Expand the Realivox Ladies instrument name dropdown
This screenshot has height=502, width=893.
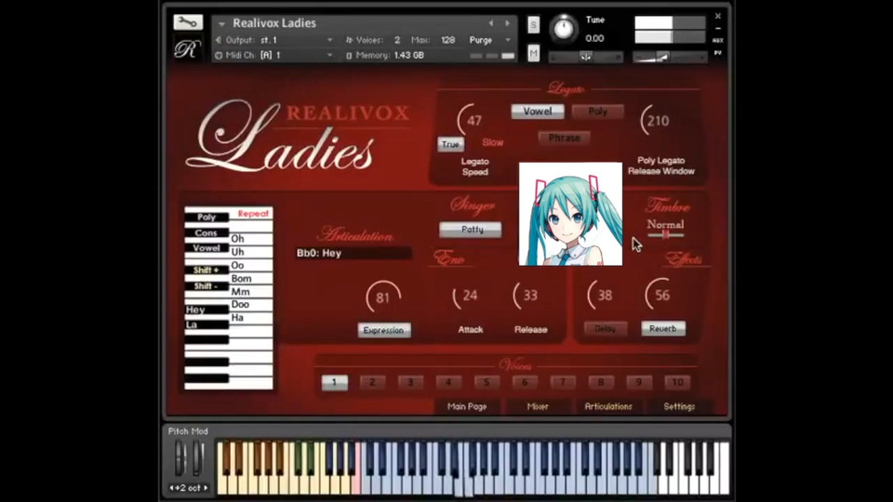click(221, 24)
